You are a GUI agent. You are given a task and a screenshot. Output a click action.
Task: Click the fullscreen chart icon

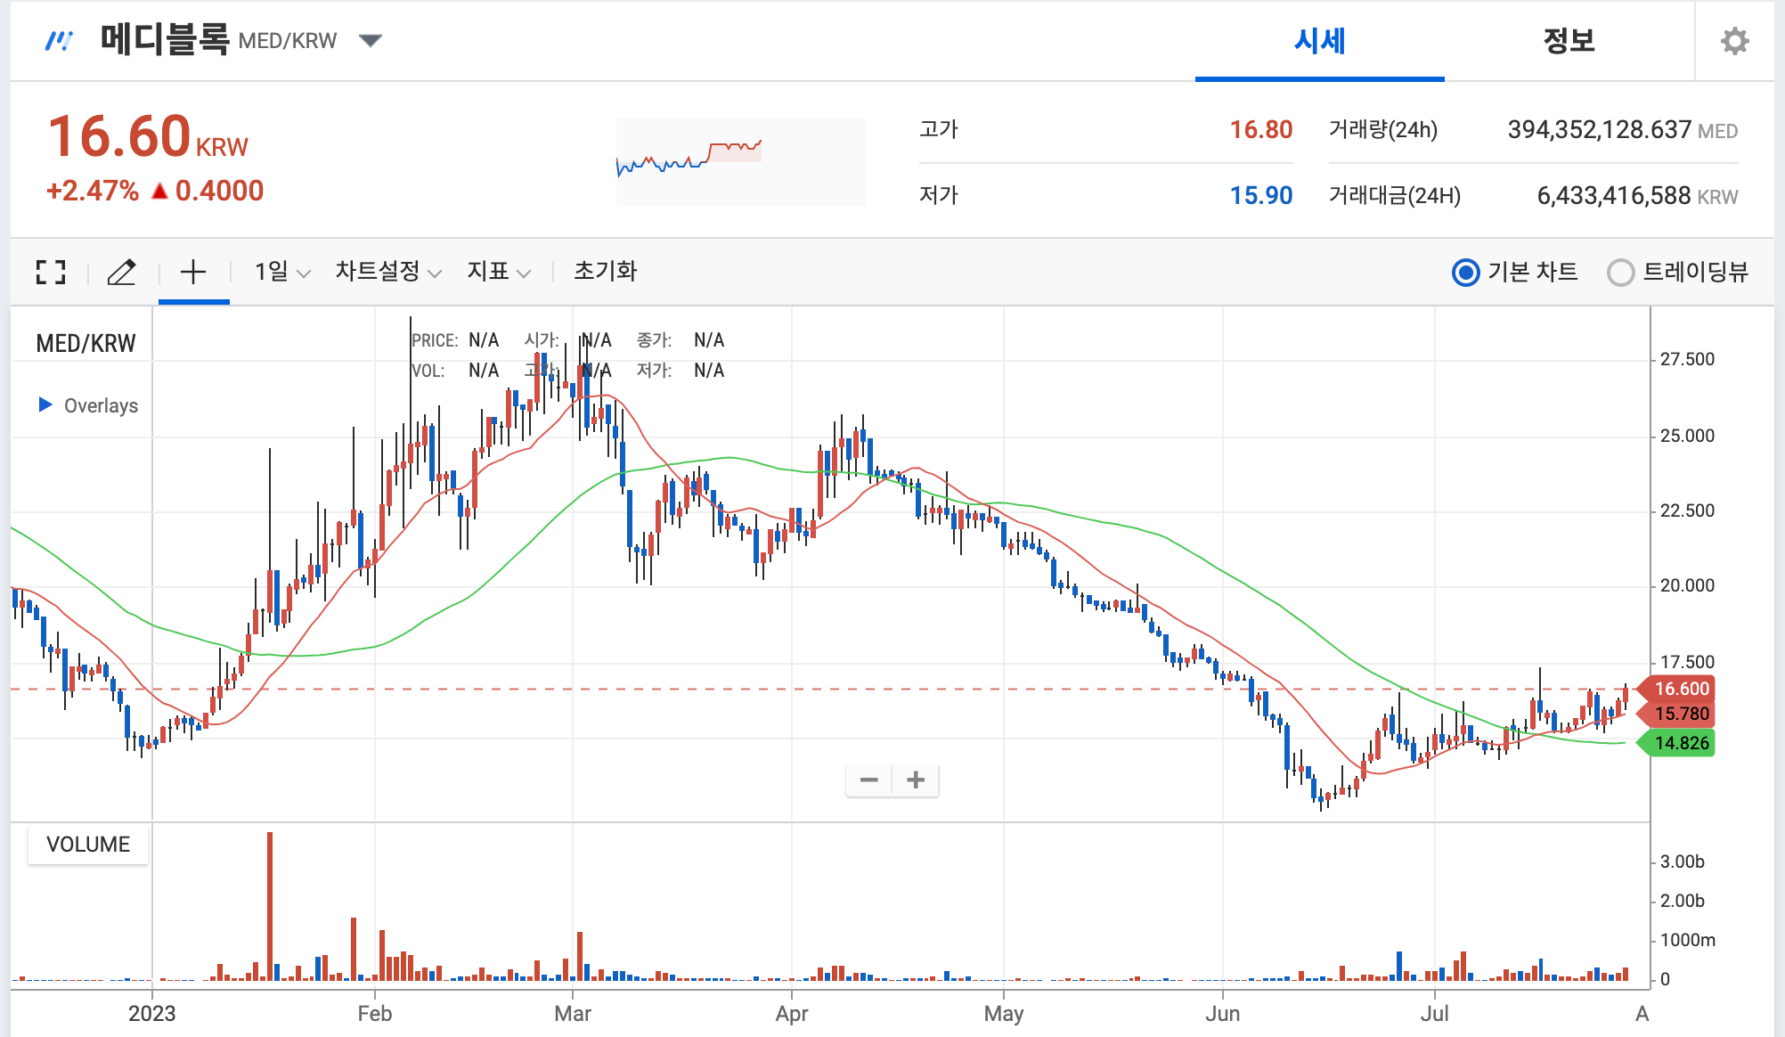pos(51,272)
